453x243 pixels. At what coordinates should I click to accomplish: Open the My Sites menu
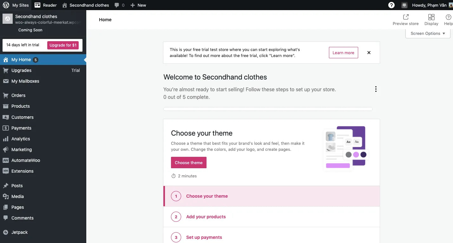pos(16,5)
